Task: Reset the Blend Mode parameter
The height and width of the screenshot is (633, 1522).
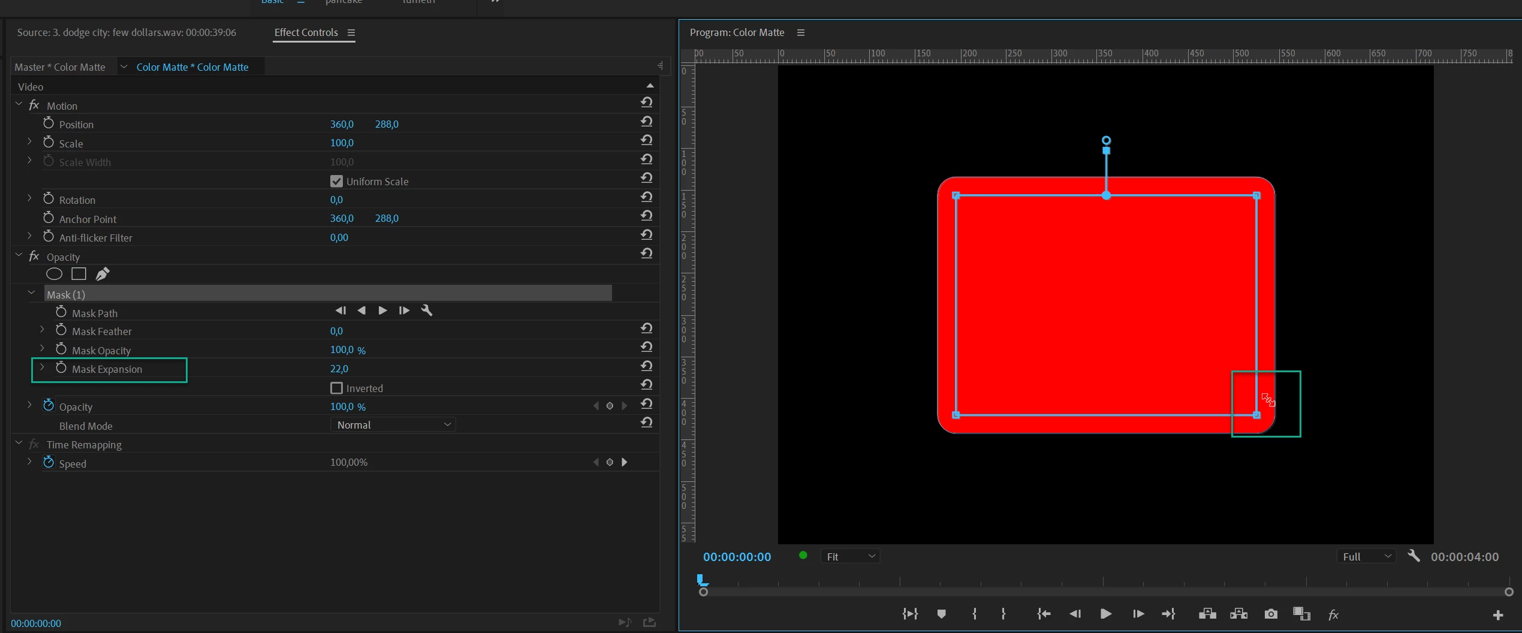Action: click(x=646, y=423)
